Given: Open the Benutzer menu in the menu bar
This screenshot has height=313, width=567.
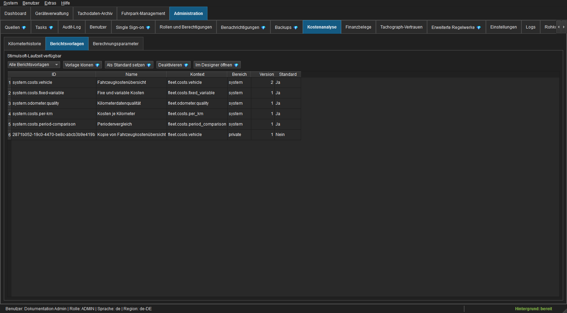Looking at the screenshot, I should (x=31, y=3).
